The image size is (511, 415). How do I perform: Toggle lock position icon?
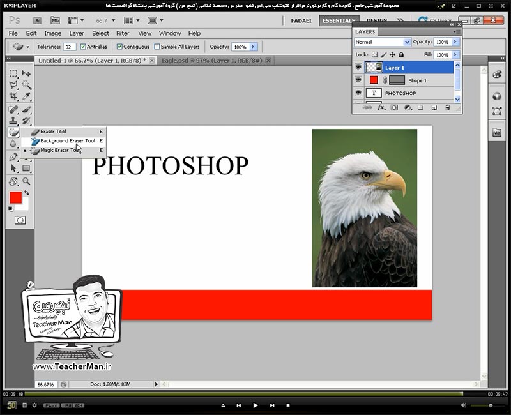point(392,55)
